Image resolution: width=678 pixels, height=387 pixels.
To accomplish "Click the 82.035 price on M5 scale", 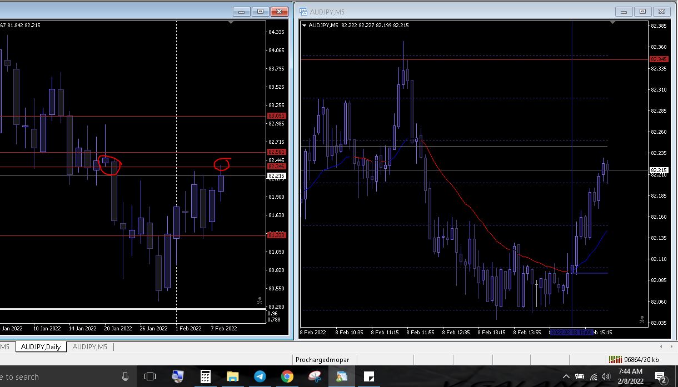I will 659,323.
